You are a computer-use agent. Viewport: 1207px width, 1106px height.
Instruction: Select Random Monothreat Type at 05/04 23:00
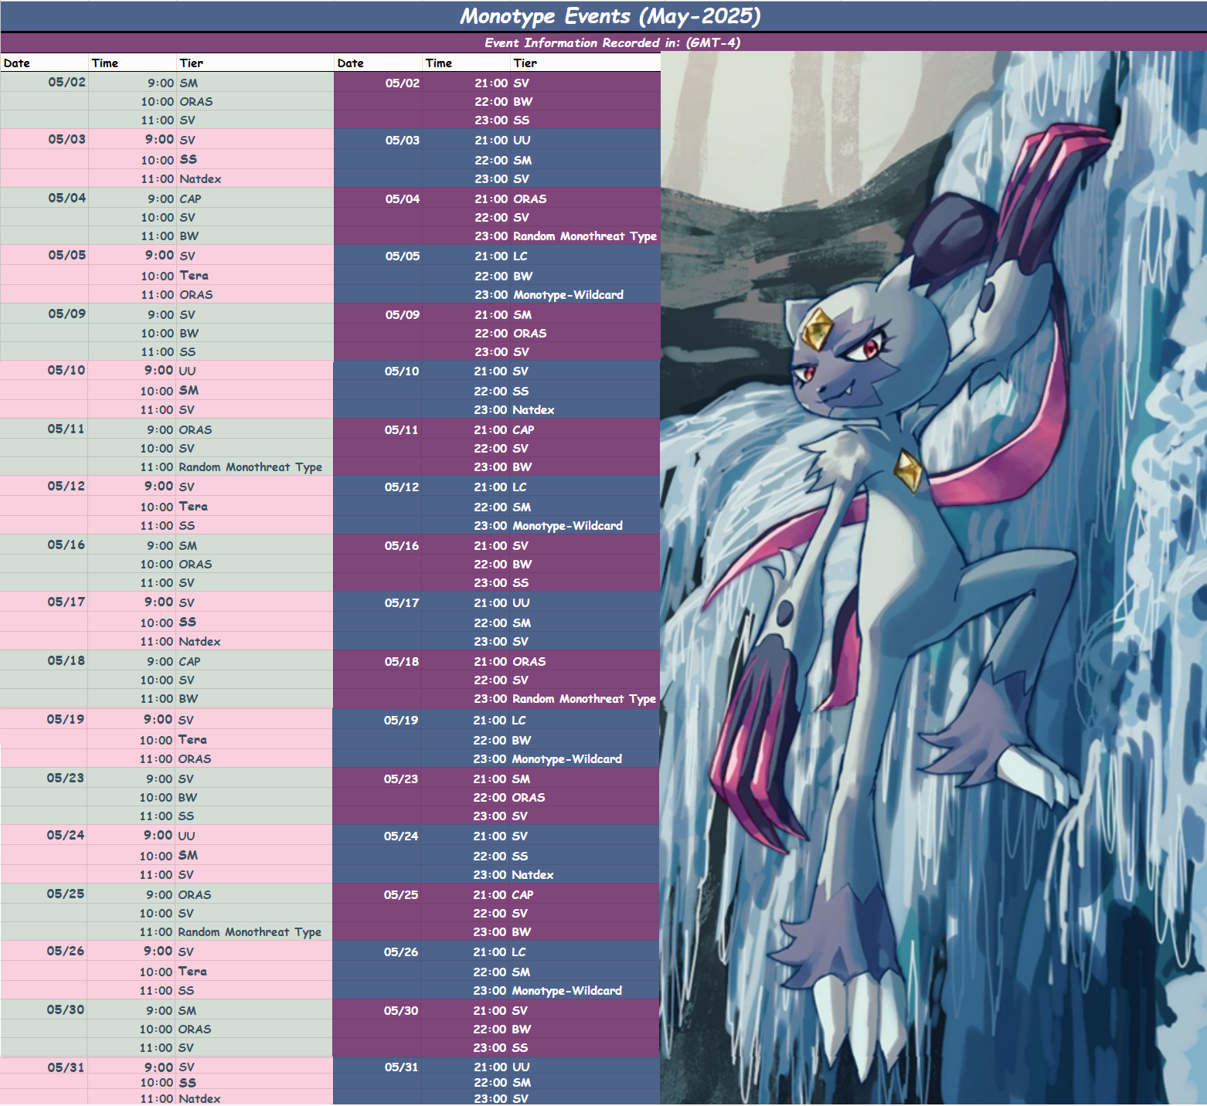click(x=585, y=236)
